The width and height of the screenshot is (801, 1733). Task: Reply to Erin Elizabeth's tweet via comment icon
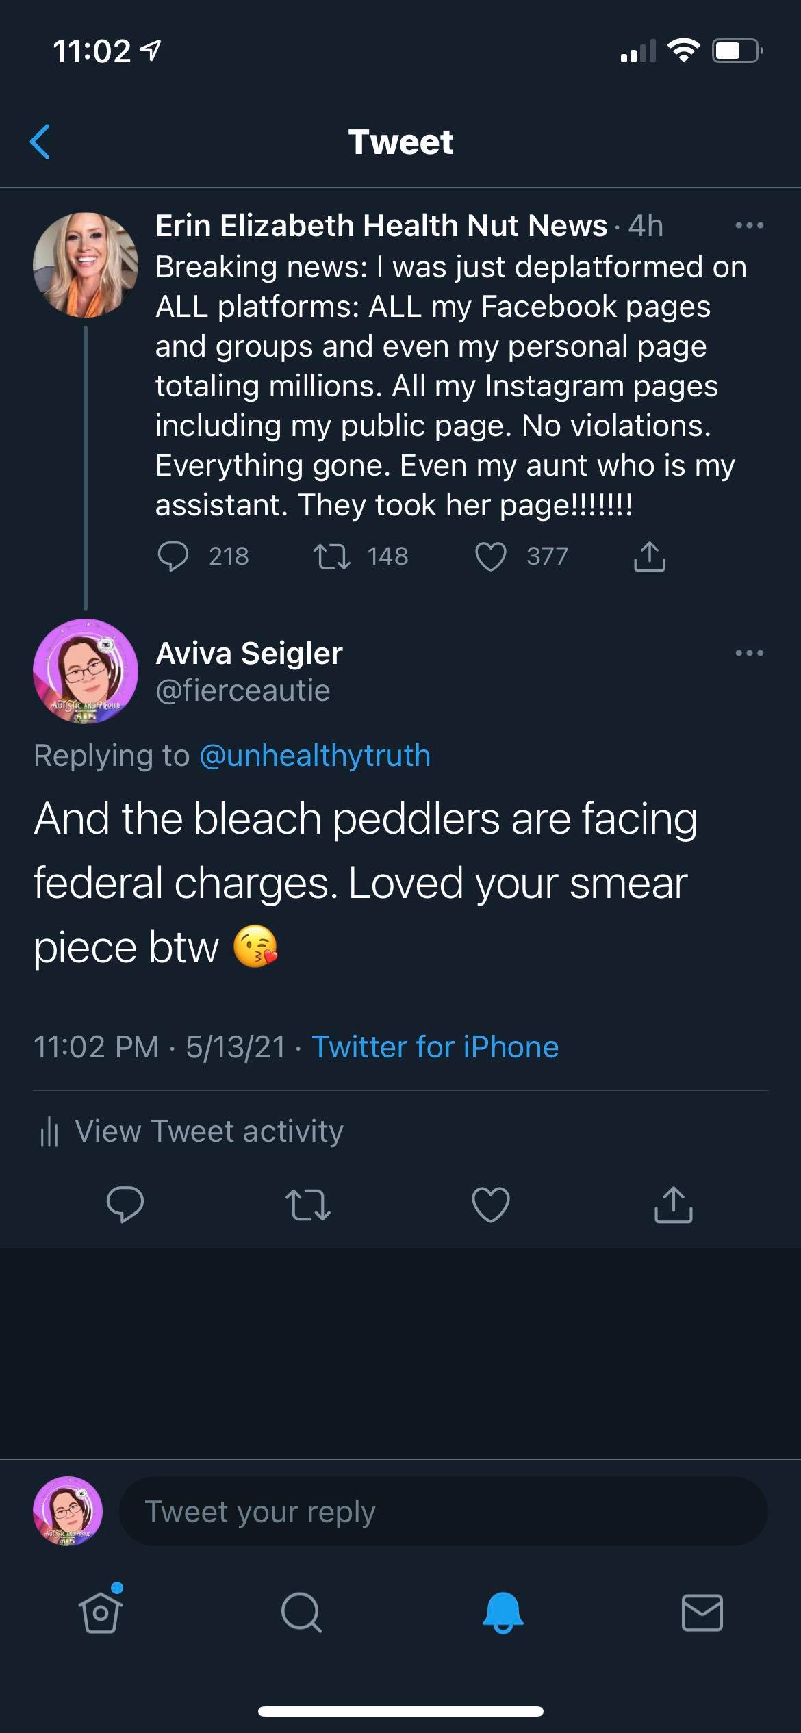[x=173, y=556]
